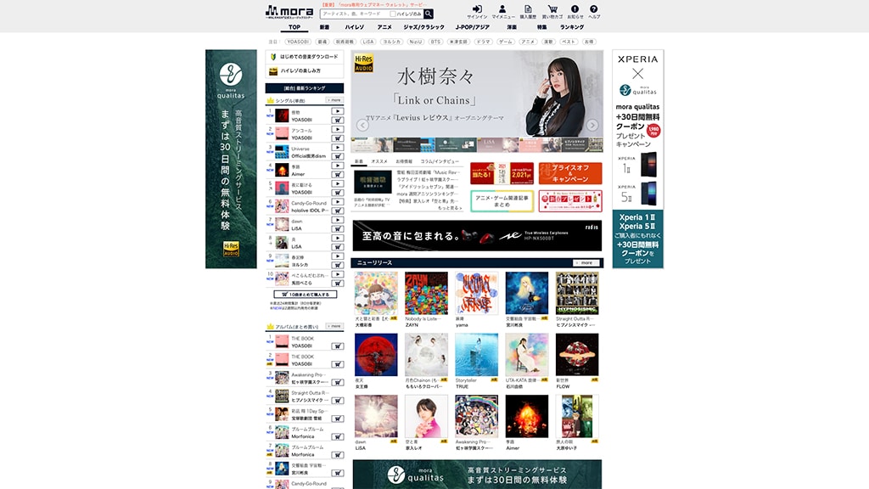Play the single Universe by Official髭男dism
Viewport: 869px width, 489px height.
[x=337, y=148]
